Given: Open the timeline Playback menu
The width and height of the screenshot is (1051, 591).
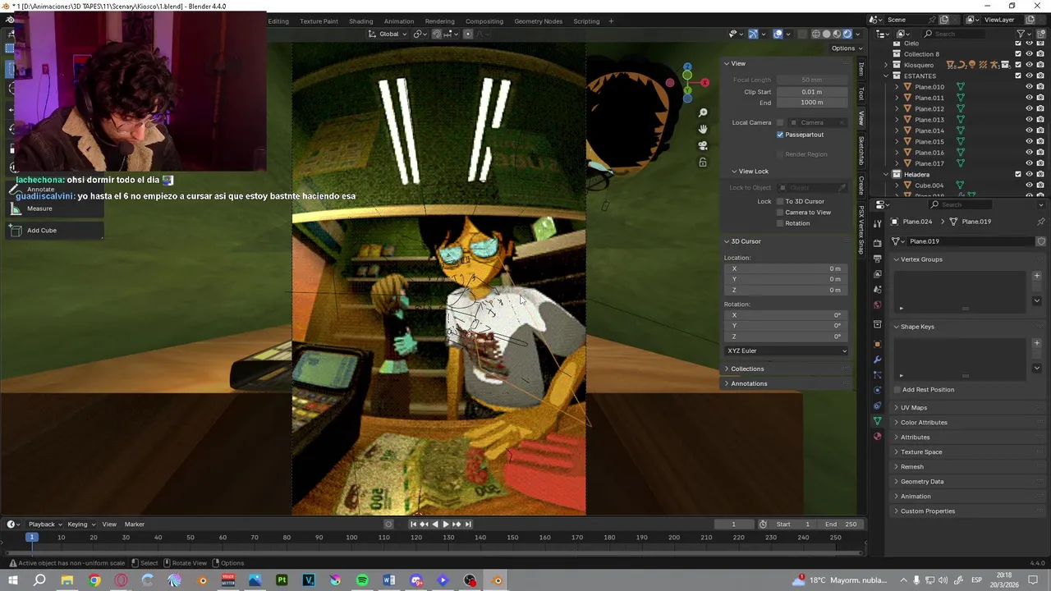Looking at the screenshot, I should pos(45,525).
